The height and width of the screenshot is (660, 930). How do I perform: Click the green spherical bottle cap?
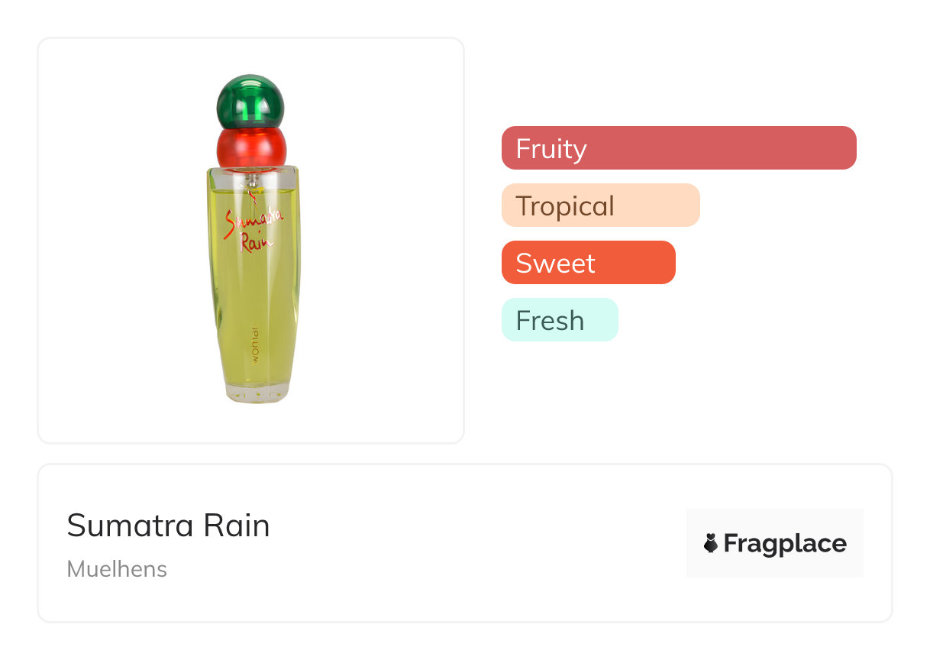click(x=250, y=101)
